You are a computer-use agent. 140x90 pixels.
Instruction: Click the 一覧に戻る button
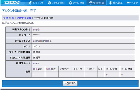pyautogui.click(x=70, y=83)
